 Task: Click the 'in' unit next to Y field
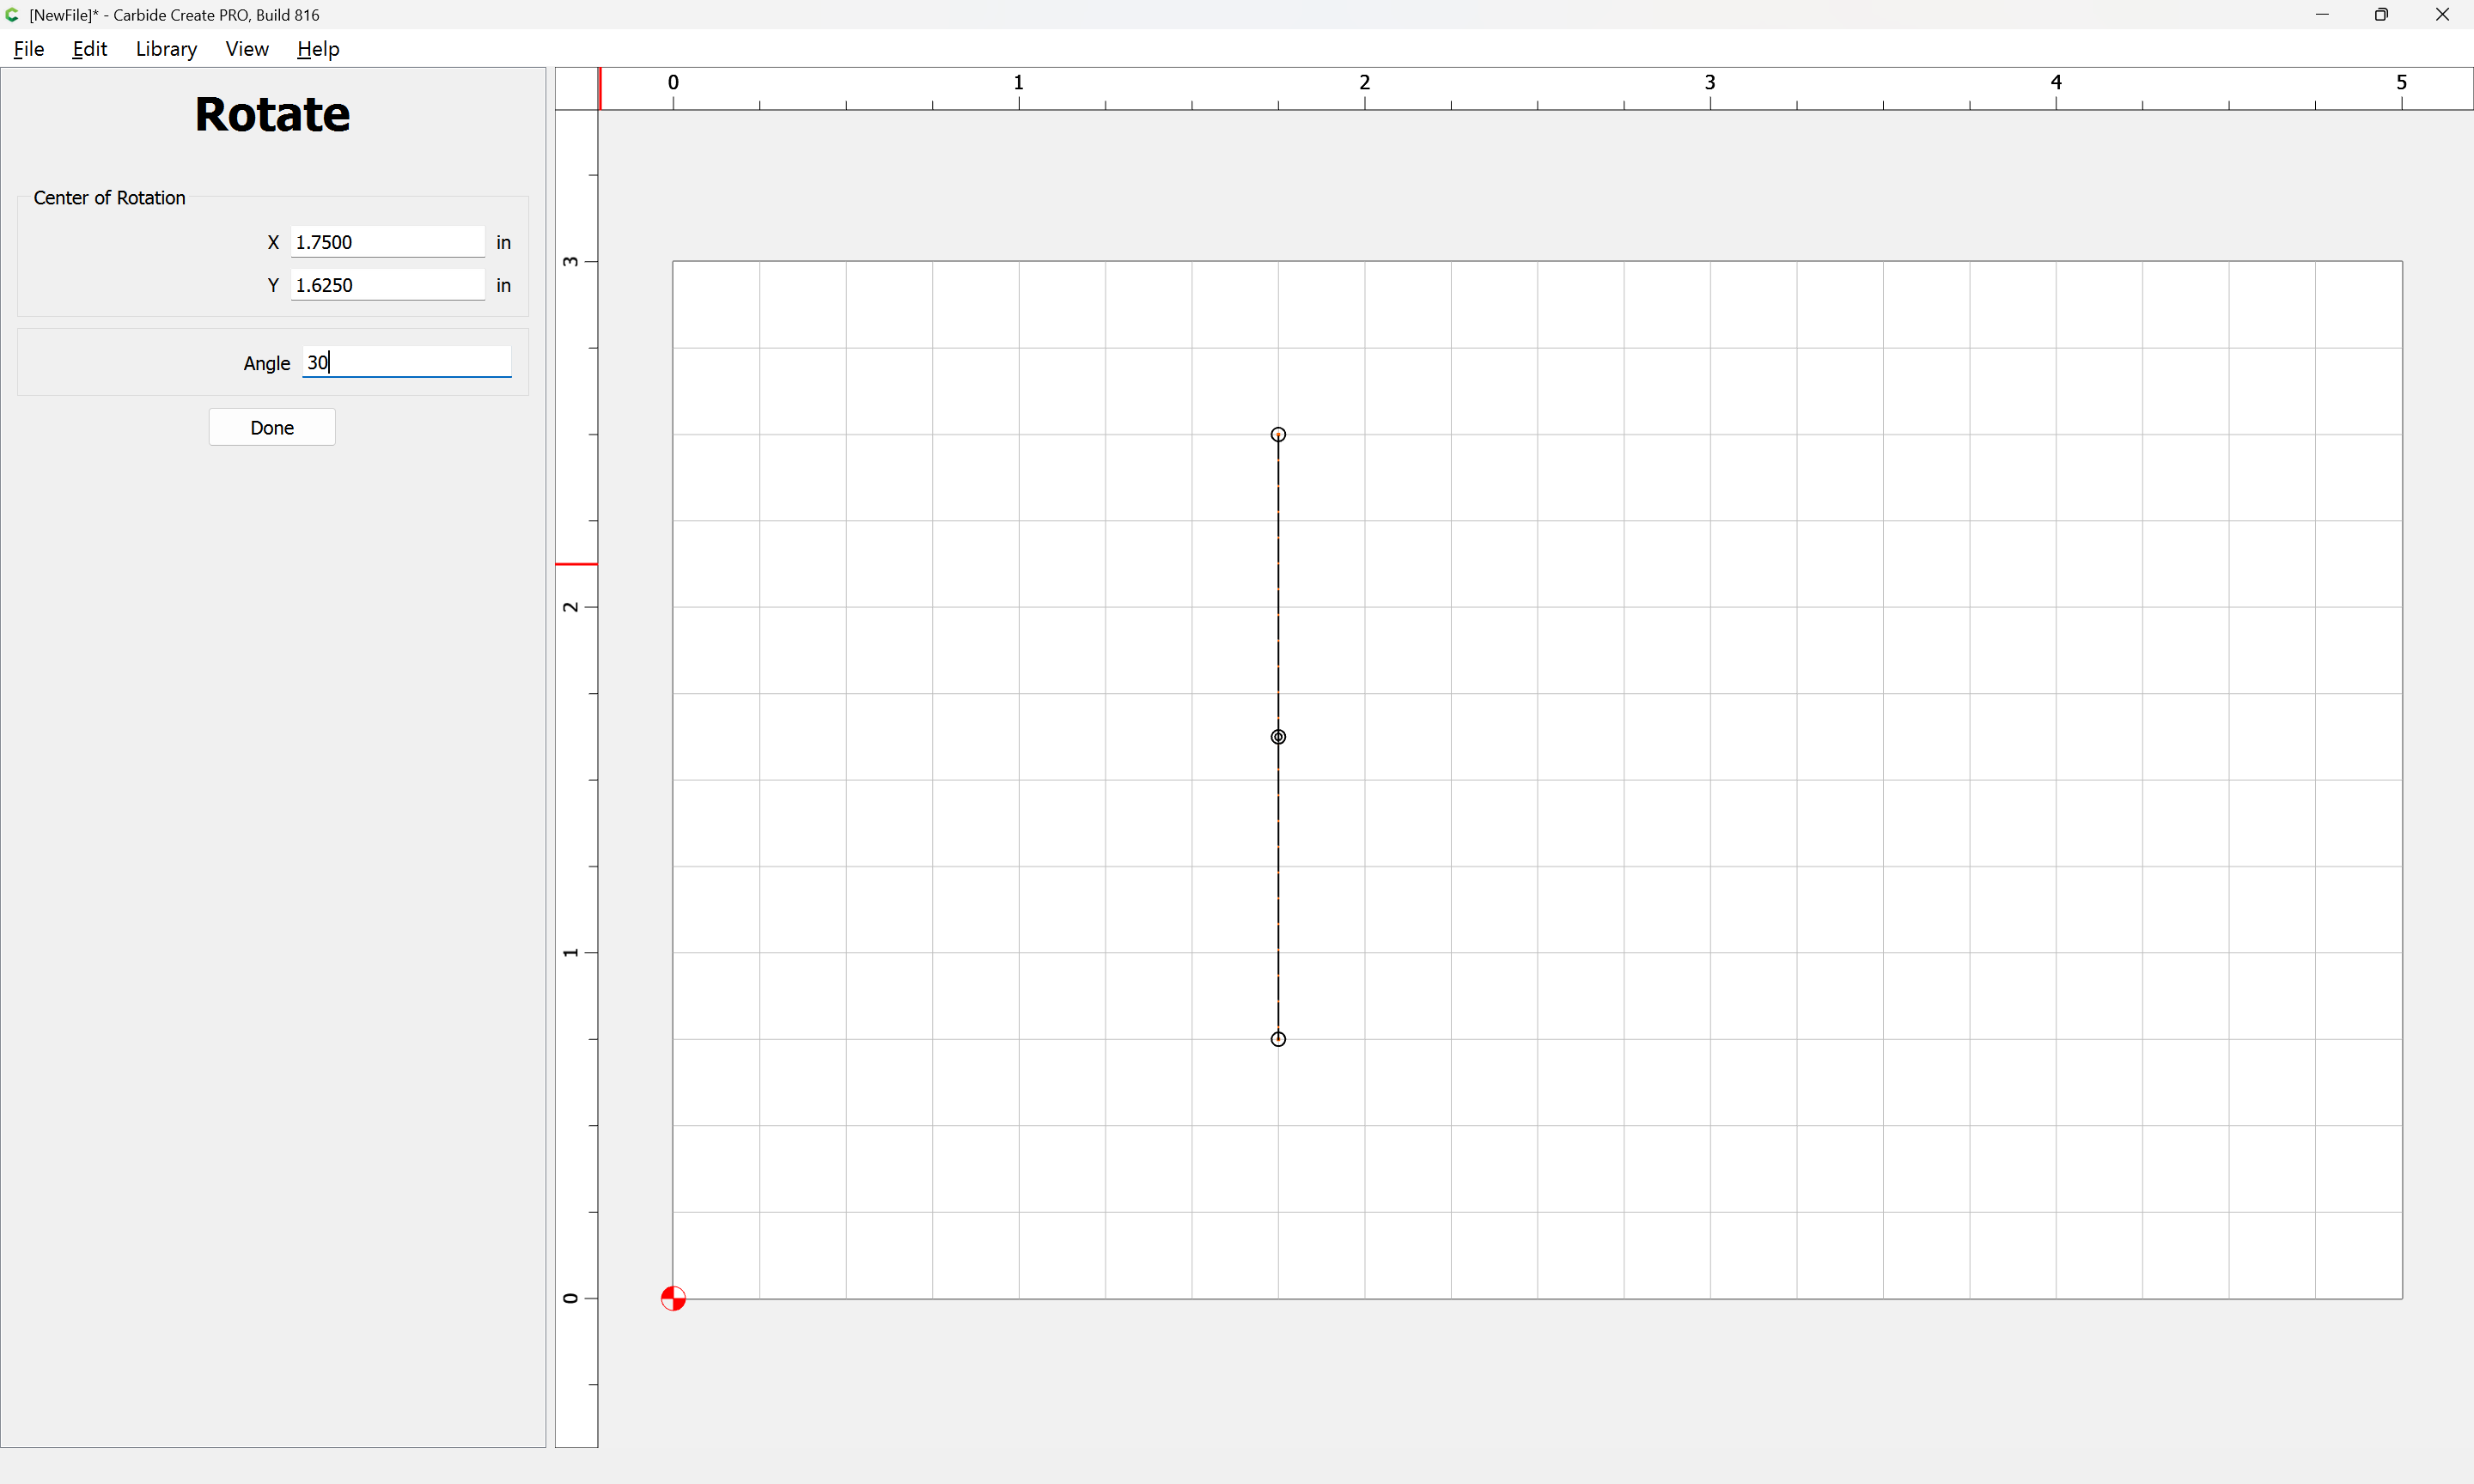coord(503,285)
